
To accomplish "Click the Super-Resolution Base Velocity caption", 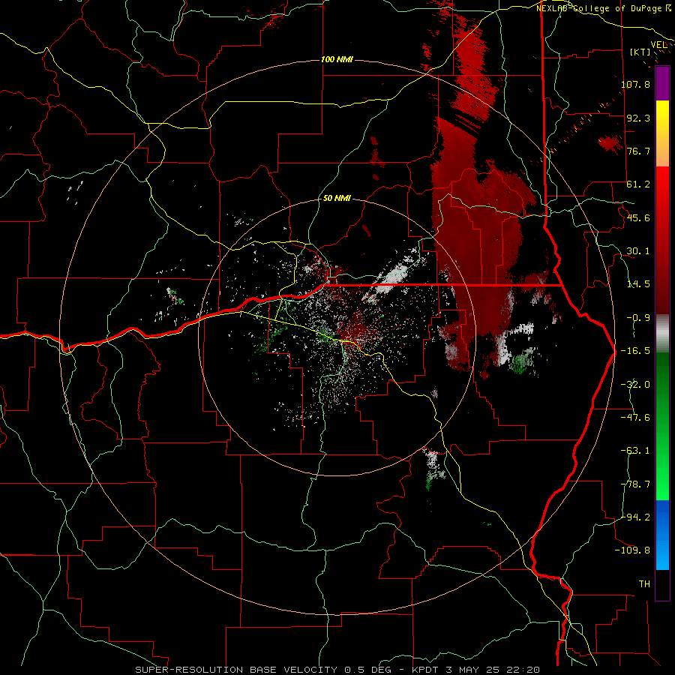I will [337, 670].
